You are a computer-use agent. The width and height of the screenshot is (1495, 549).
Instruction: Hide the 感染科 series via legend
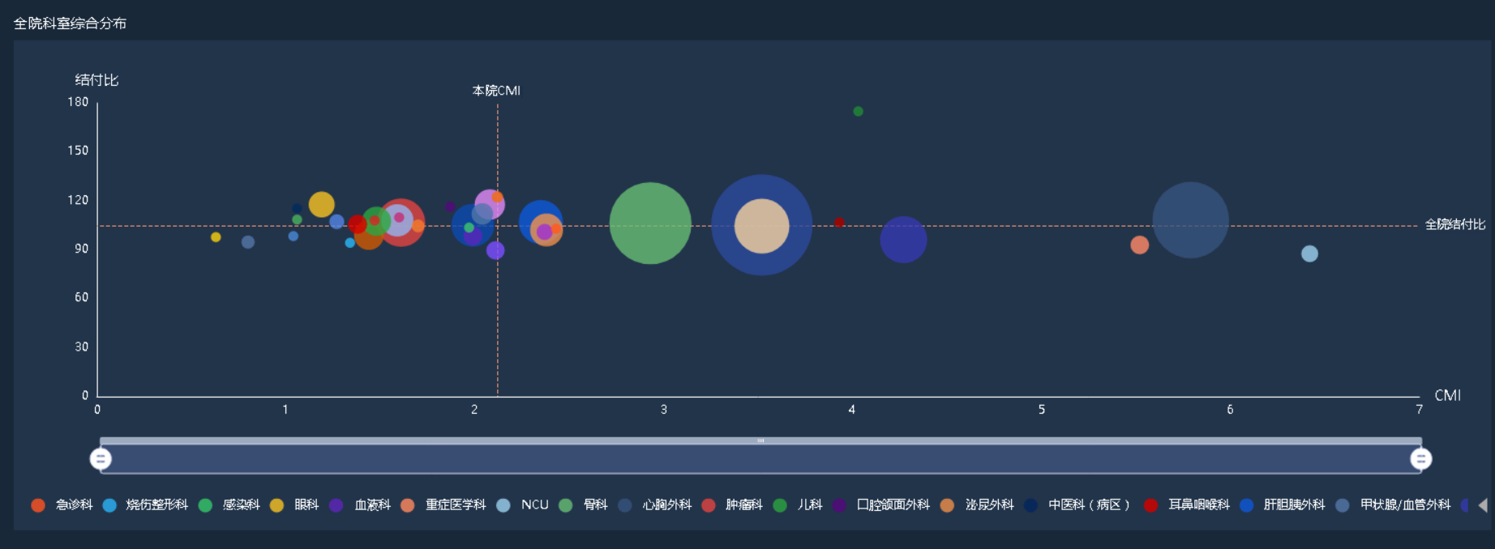click(229, 505)
